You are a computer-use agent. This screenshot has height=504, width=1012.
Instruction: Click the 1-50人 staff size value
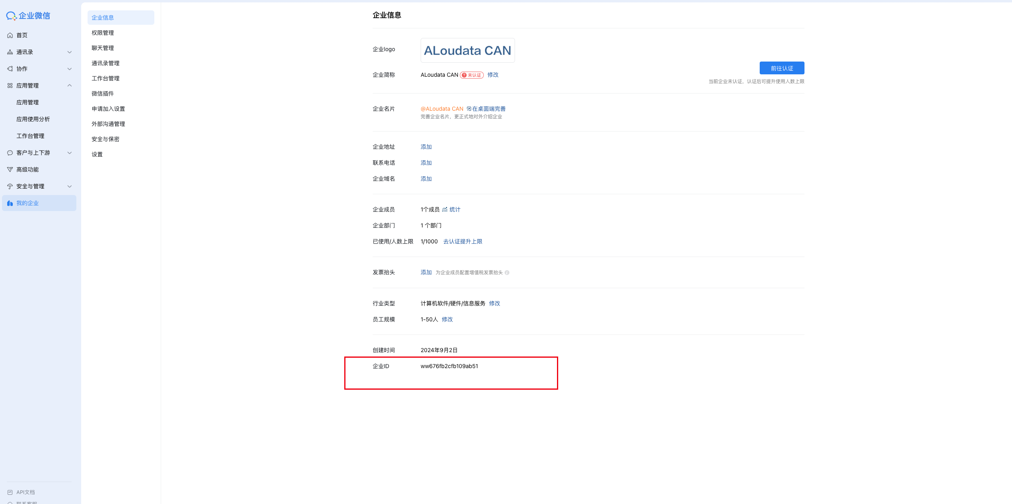coord(429,320)
